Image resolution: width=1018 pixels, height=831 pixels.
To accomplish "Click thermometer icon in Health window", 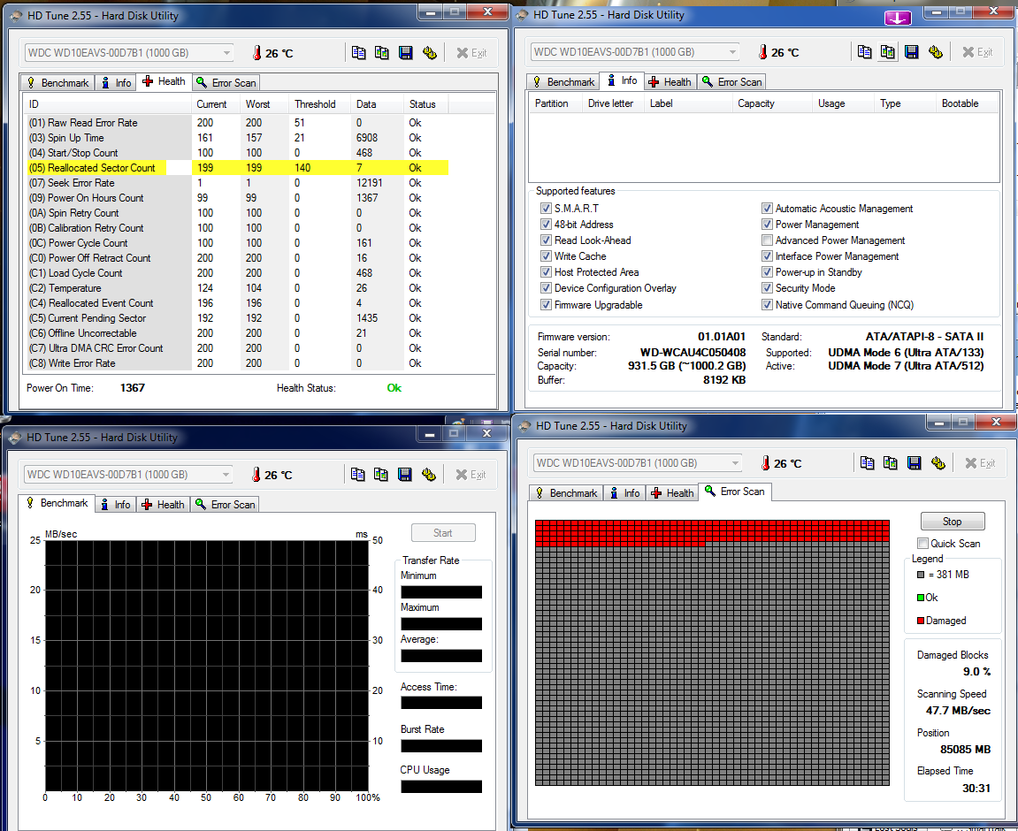I will click(256, 53).
